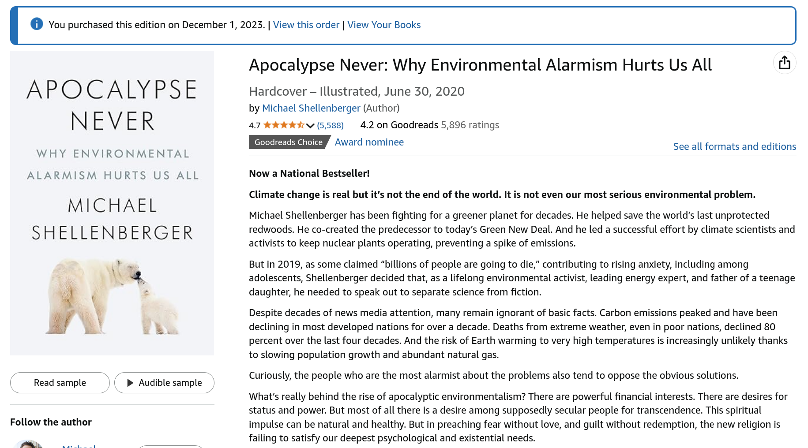Open the 5,588 ratings count link
The image size is (808, 448).
[x=330, y=125]
